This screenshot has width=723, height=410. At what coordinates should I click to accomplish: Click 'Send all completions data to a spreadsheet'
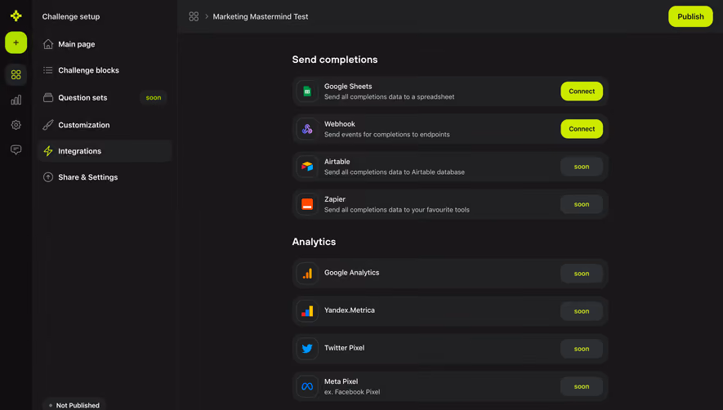(389, 97)
